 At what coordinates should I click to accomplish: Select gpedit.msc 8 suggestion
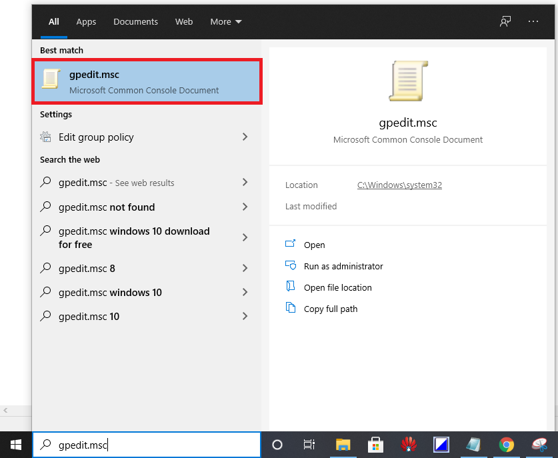(x=147, y=268)
